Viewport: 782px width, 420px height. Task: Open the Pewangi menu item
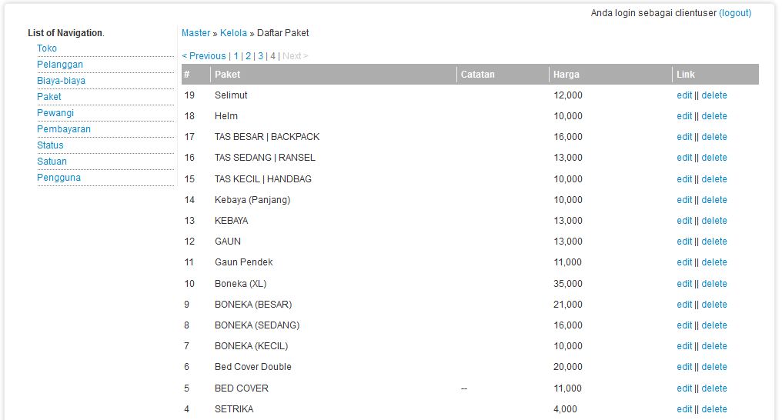(55, 113)
